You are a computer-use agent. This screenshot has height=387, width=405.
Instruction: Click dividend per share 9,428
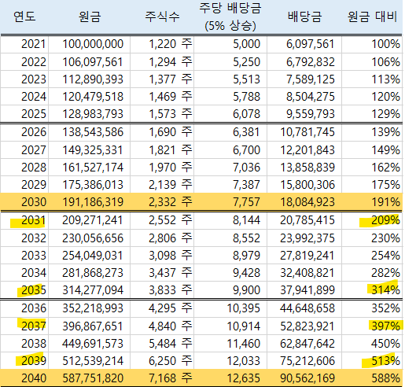[x=247, y=273]
